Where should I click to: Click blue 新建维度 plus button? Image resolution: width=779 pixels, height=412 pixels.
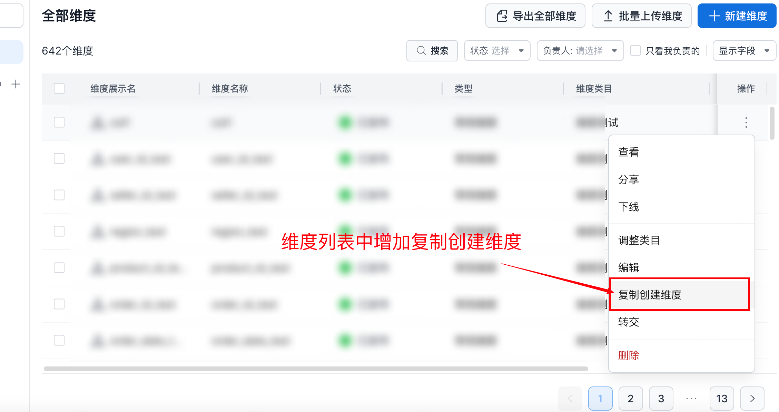click(737, 16)
